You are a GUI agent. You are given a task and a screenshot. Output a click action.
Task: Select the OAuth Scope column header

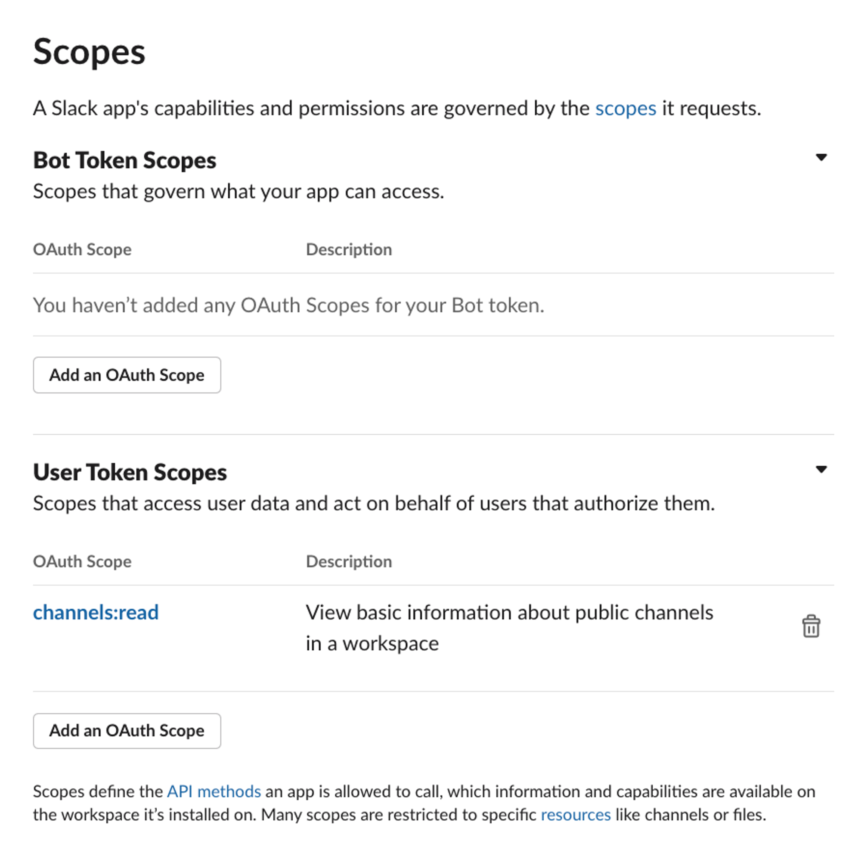(82, 249)
